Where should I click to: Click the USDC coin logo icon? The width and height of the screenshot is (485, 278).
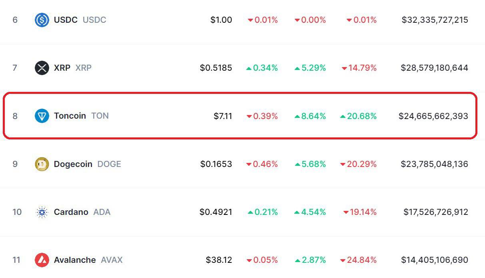(42, 20)
